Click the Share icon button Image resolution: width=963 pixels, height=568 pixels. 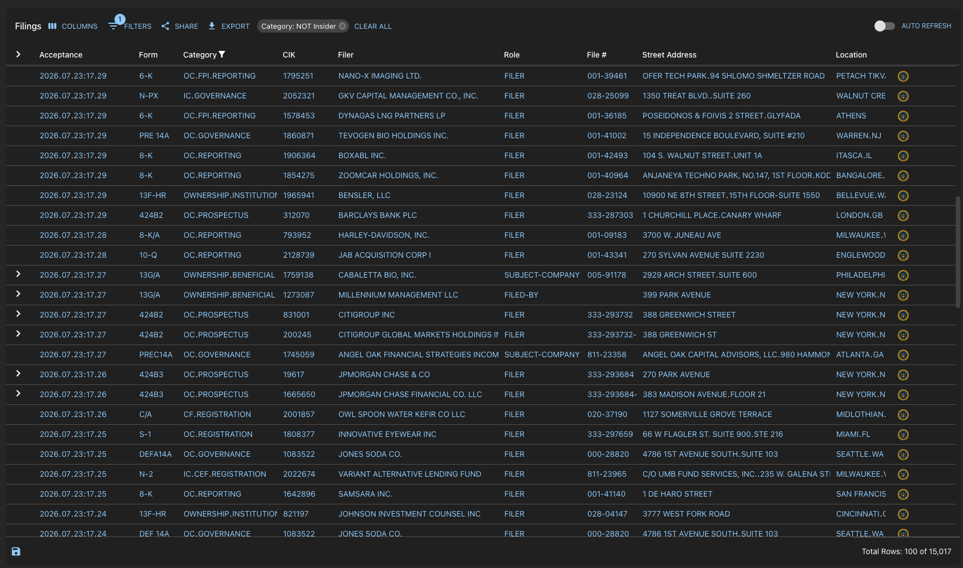180,26
